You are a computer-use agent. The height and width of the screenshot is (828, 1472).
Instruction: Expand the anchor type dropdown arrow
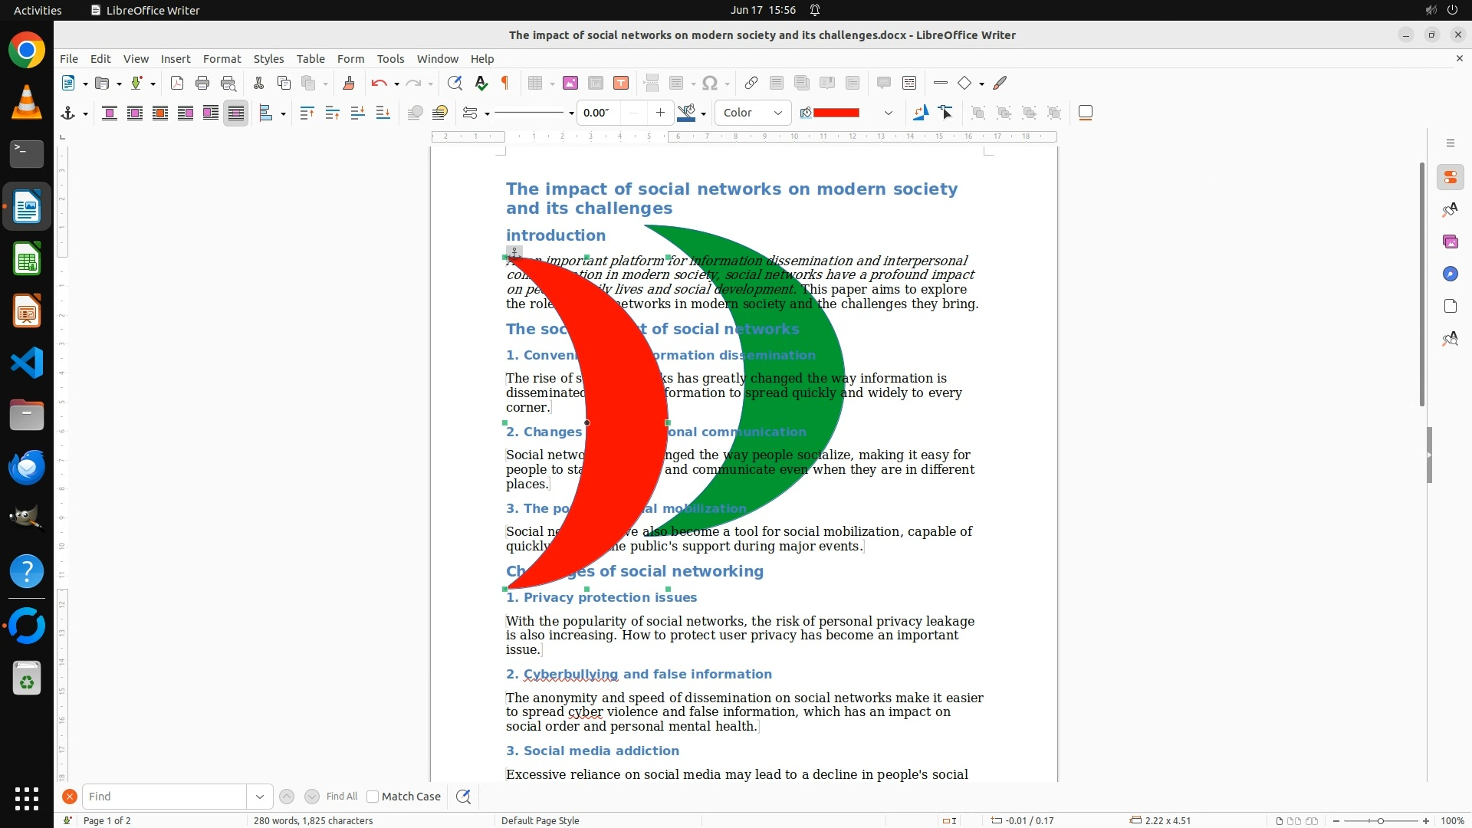(85, 113)
